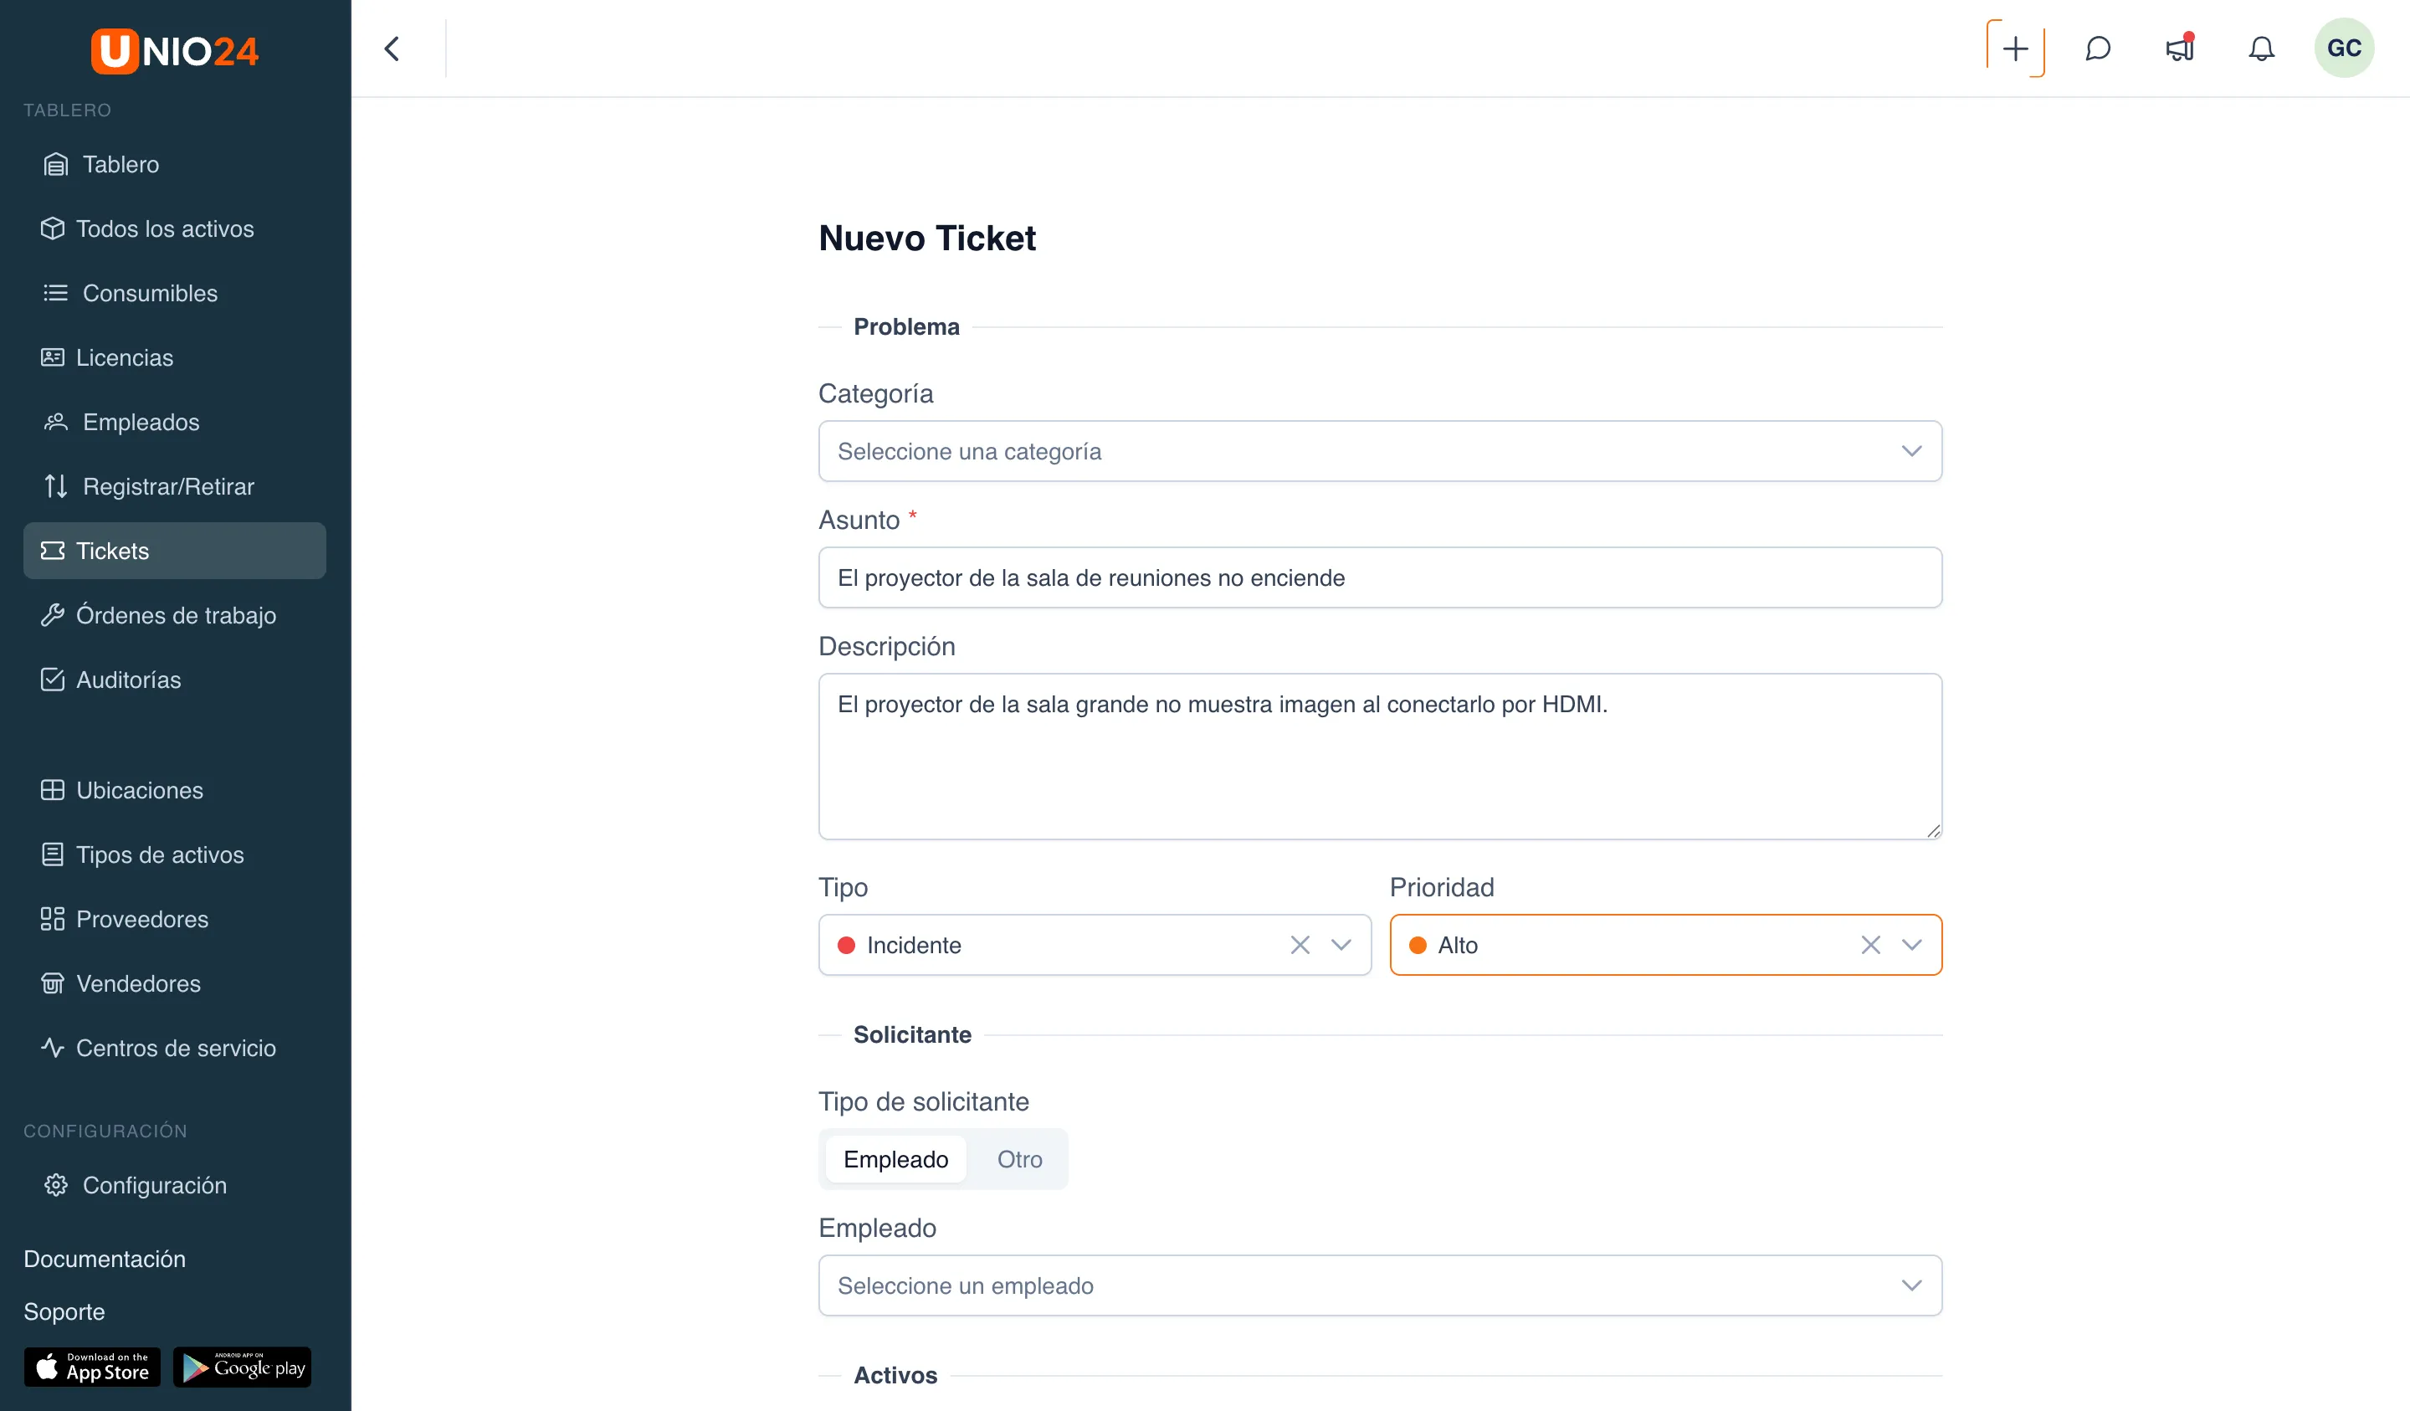Screen dimensions: 2410x1411
Task: Open the notifications bell
Action: pos(2261,49)
